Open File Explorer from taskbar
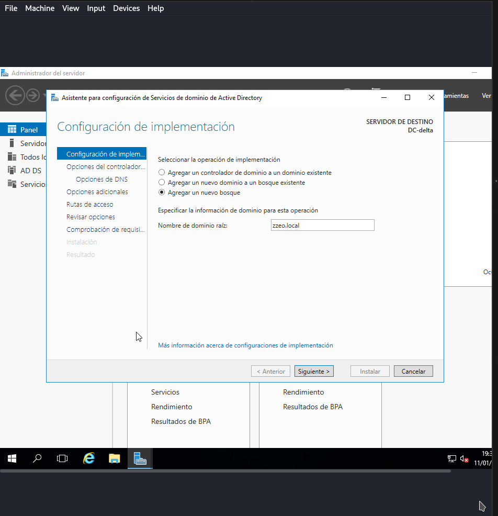Image resolution: width=498 pixels, height=516 pixels. 114,458
